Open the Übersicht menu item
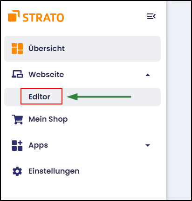 click(82, 49)
